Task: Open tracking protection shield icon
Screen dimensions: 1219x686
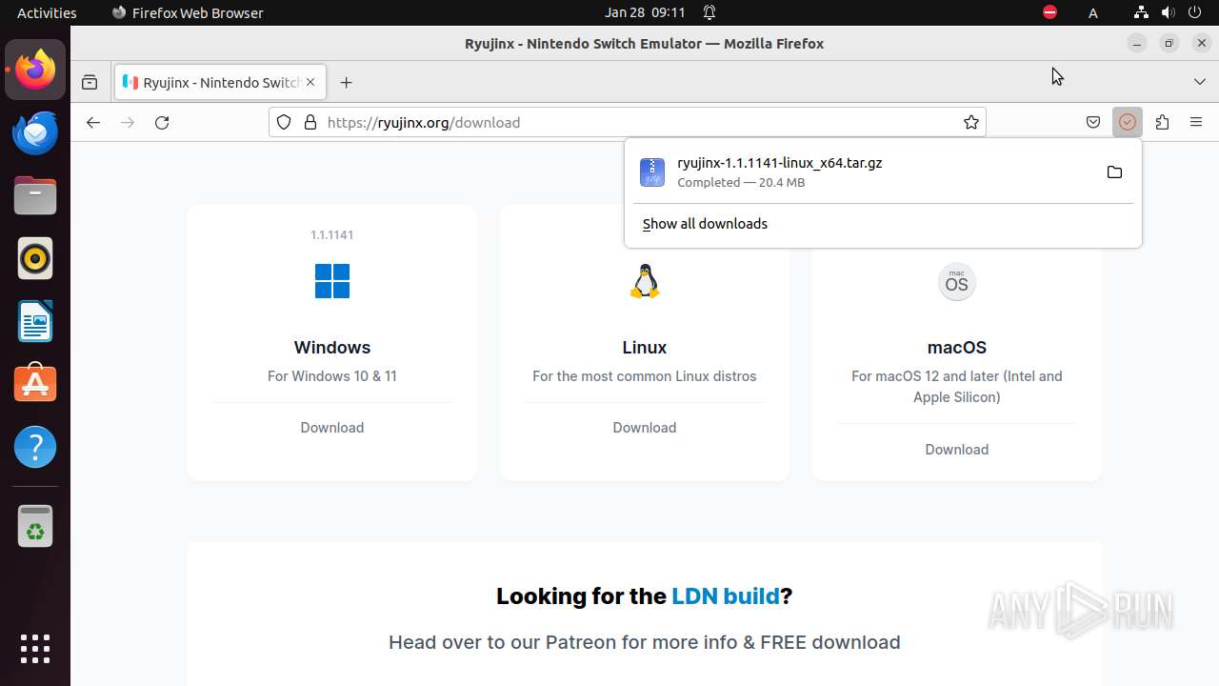Action: (x=284, y=122)
